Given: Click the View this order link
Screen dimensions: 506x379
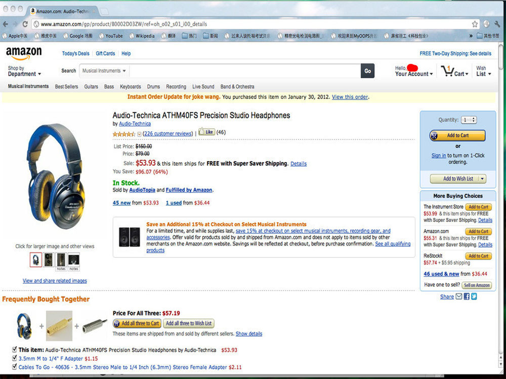Looking at the screenshot, I should coord(350,97).
